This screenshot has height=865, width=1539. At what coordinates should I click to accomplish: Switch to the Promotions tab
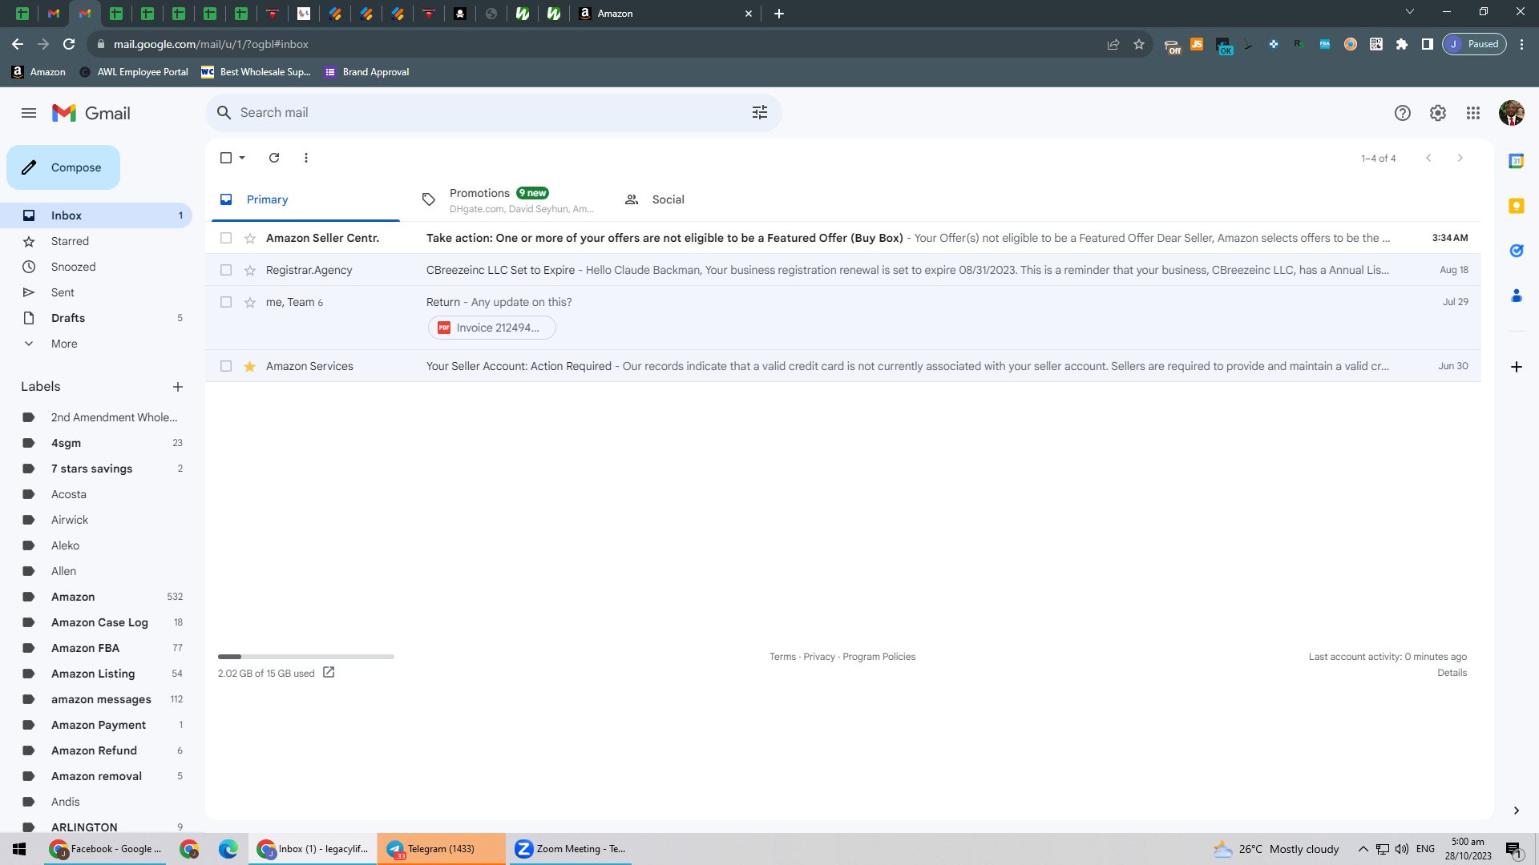508,199
